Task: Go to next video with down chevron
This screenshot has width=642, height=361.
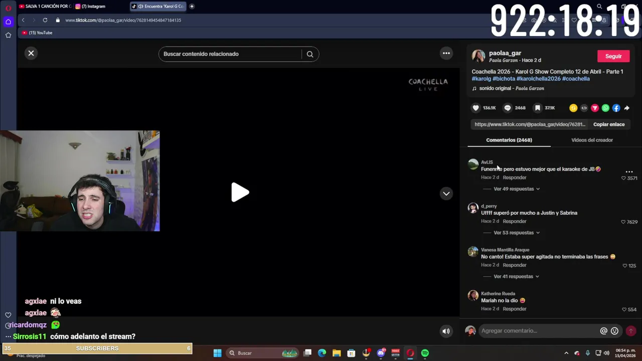Action: click(x=446, y=194)
